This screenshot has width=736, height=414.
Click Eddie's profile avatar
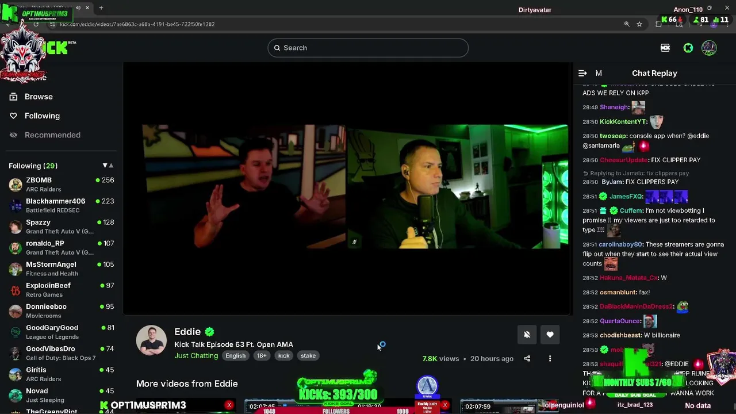click(151, 340)
